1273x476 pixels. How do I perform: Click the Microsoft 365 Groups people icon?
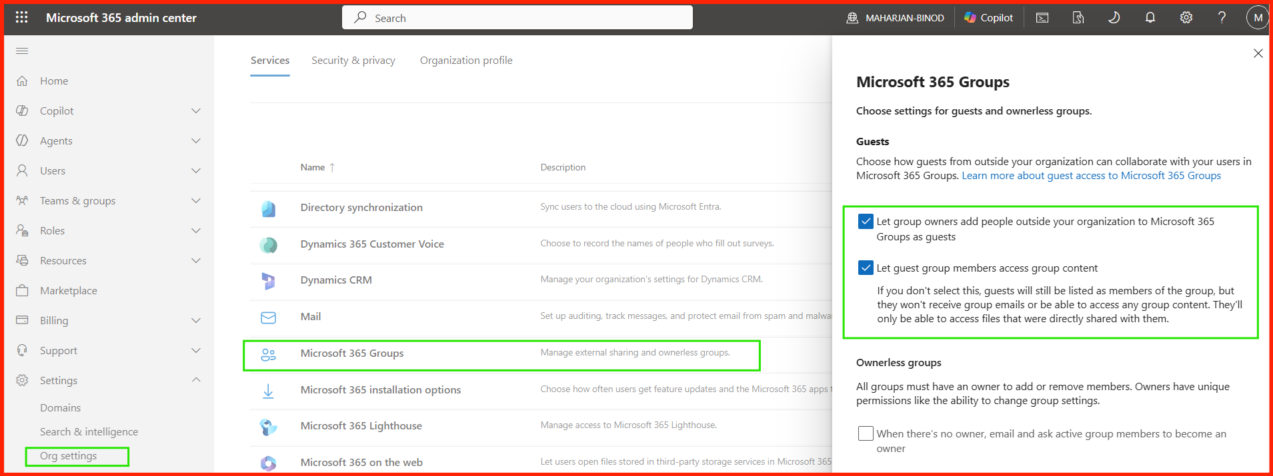point(268,354)
